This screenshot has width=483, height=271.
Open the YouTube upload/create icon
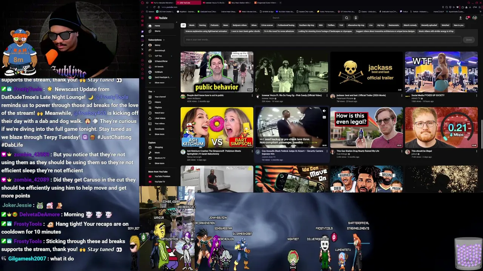tap(460, 18)
